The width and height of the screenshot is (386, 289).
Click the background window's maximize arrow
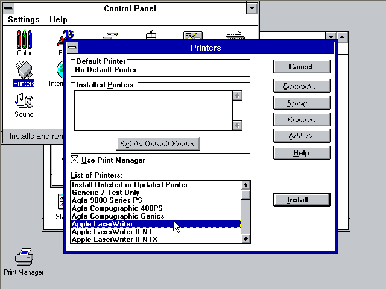click(342, 37)
